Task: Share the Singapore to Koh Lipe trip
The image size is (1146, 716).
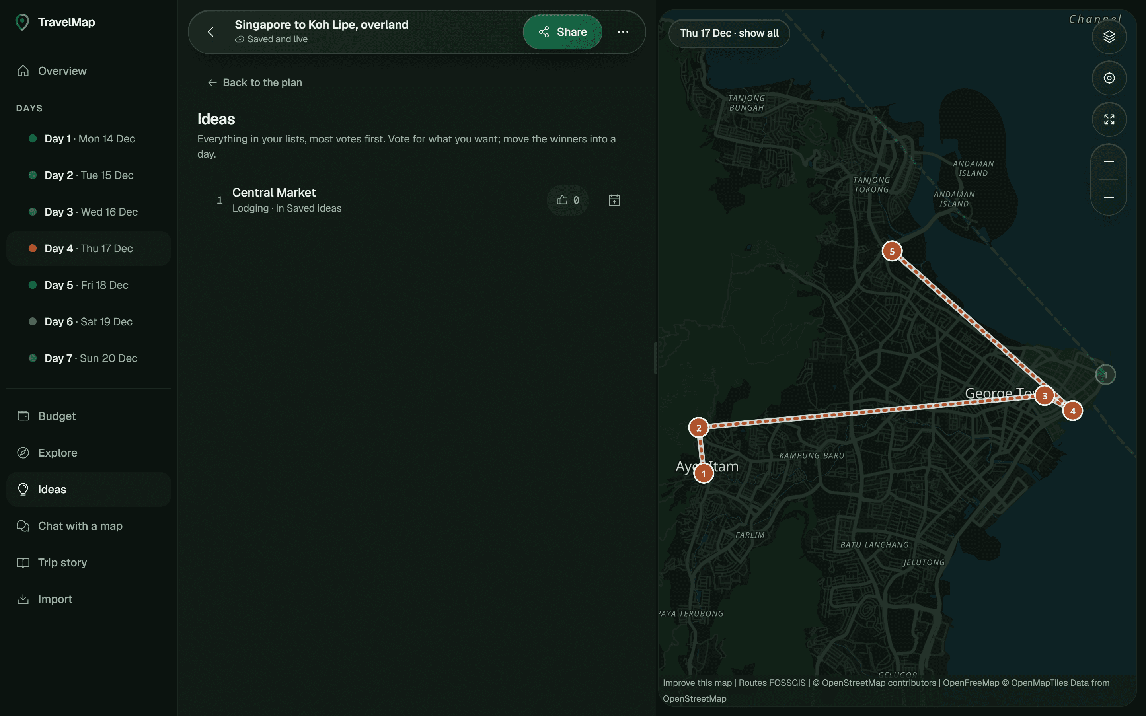Action: [563, 32]
